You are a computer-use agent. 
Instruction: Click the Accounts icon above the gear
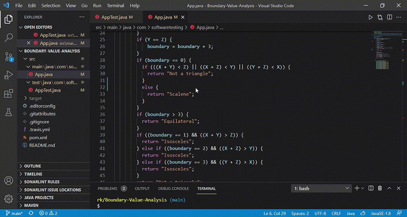pyautogui.click(x=8, y=180)
